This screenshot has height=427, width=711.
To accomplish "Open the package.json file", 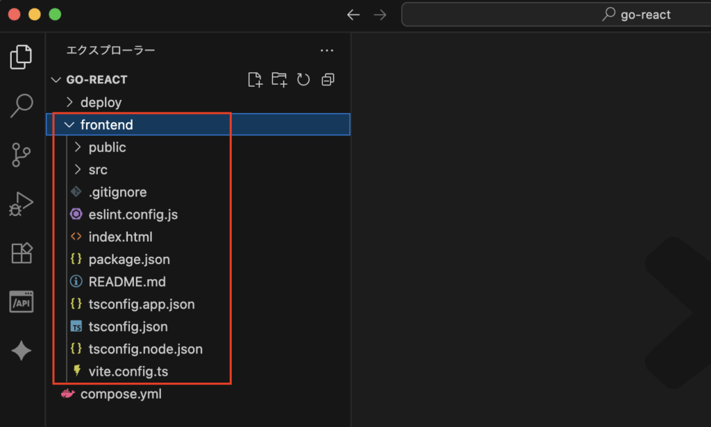I will coord(129,260).
